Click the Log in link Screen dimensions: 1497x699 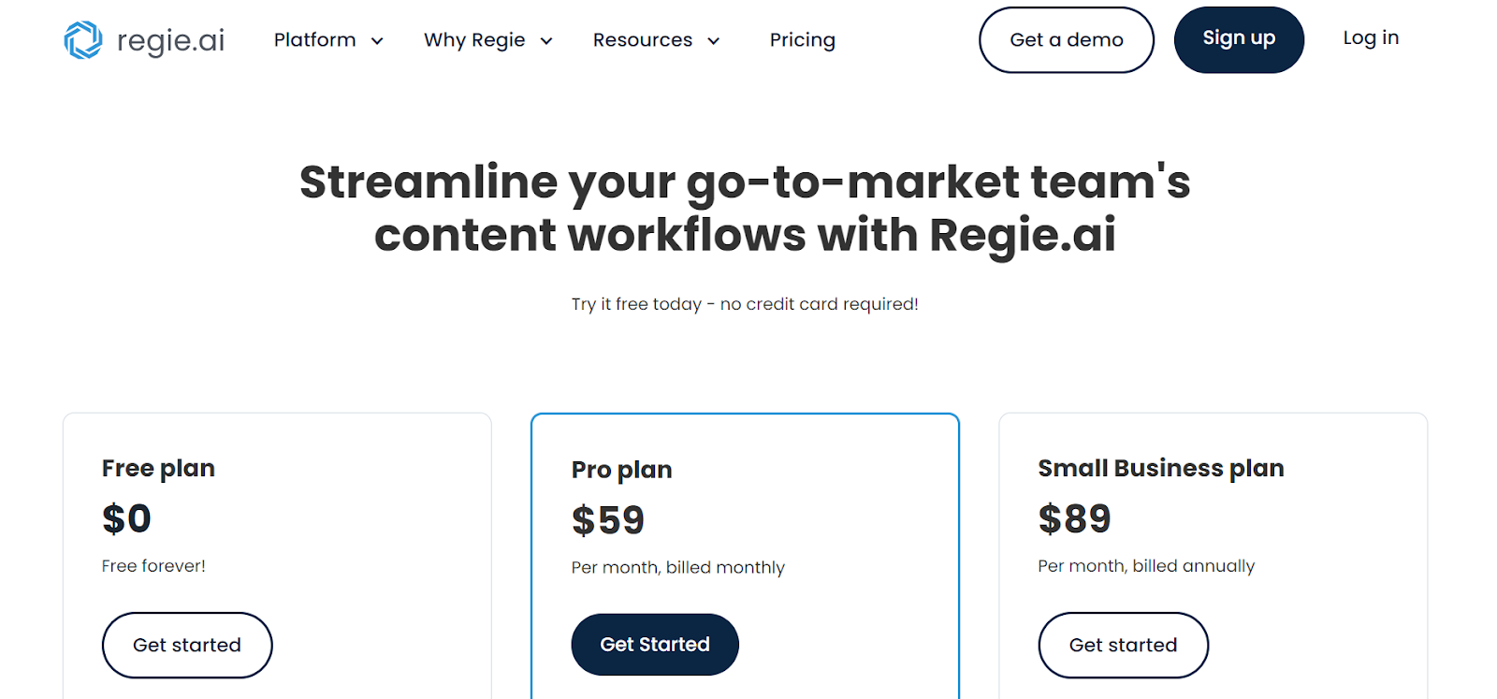[1370, 37]
